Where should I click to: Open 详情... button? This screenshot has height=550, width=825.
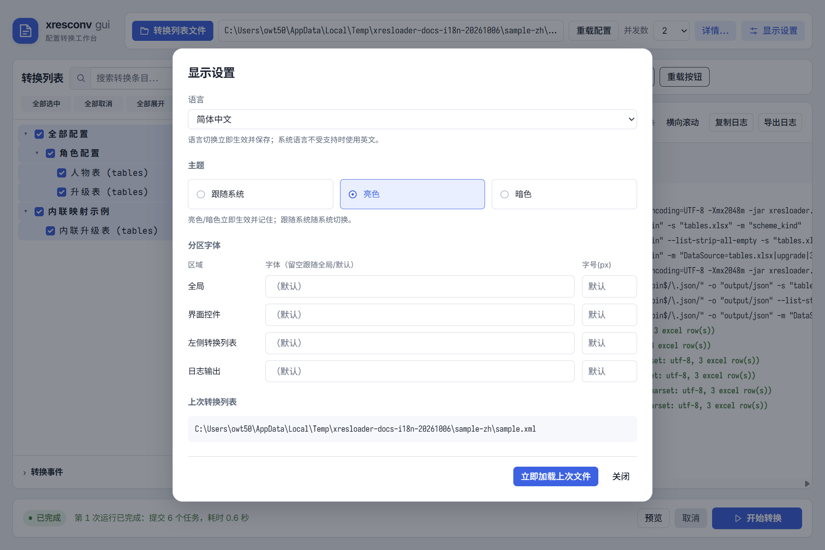(x=715, y=31)
